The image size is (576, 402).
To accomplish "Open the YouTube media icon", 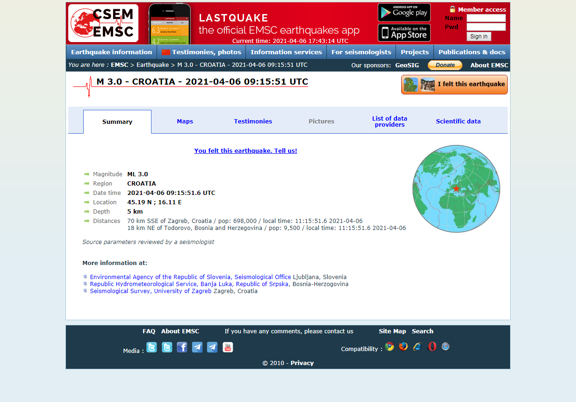I will (228, 347).
